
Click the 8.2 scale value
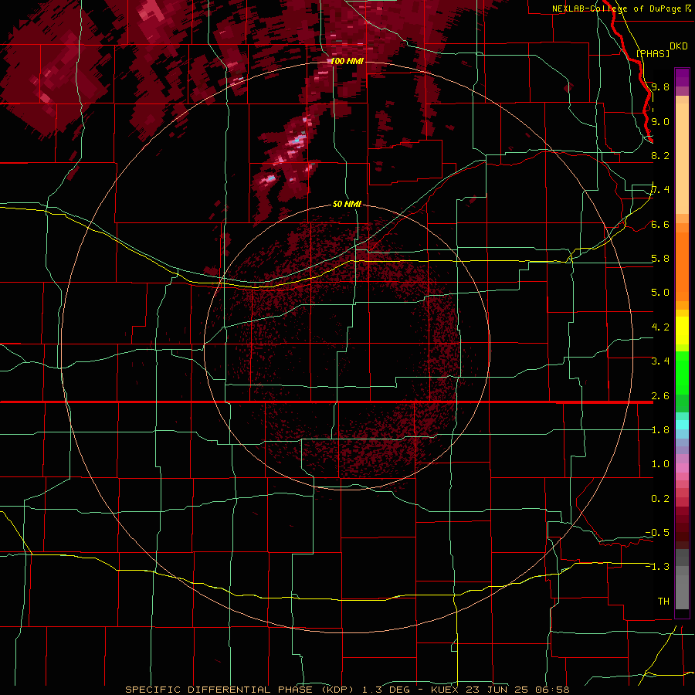(660, 155)
